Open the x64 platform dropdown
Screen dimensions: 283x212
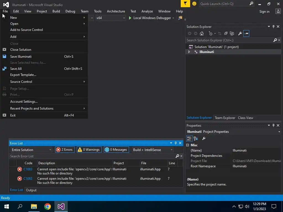(111, 18)
